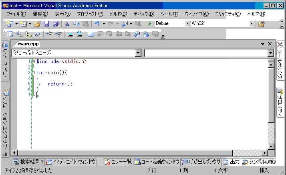Collapse the #include outlining region

[34, 61]
